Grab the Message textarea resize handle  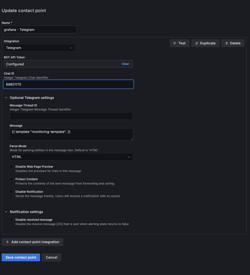(x=132, y=139)
